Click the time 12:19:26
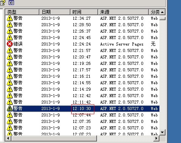Image resolution: width=181 pixels, height=143 pixels. [82, 63]
